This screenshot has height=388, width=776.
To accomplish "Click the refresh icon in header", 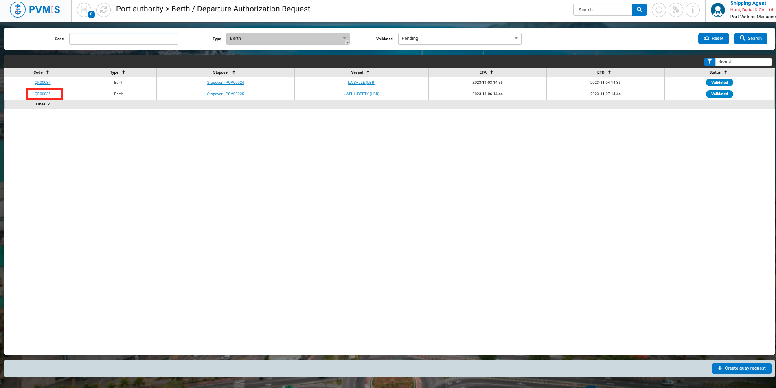I will click(104, 9).
